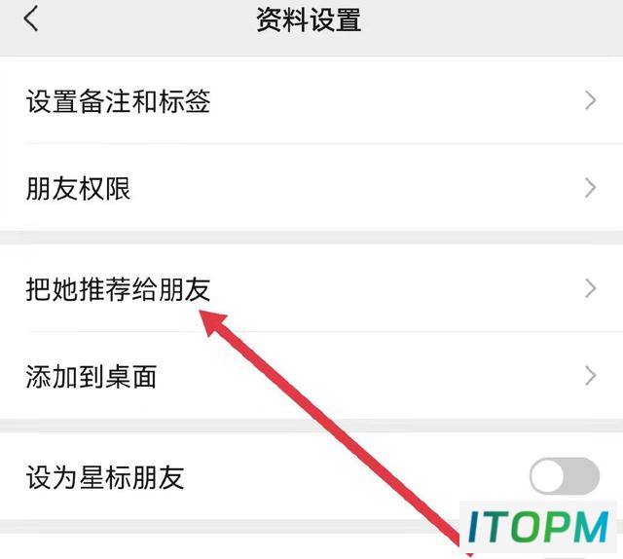Choose 添加到桌面
623x559 pixels.
click(x=311, y=376)
